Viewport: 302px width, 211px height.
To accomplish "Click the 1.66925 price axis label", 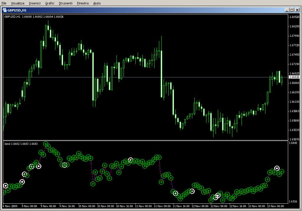I will (x=295, y=73).
